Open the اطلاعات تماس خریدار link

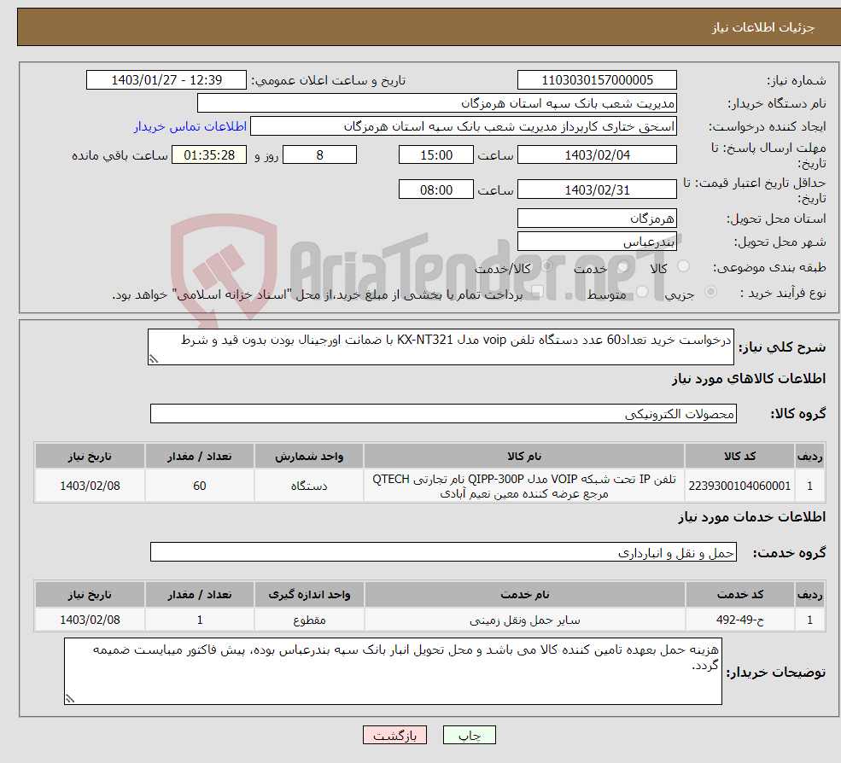[x=190, y=126]
